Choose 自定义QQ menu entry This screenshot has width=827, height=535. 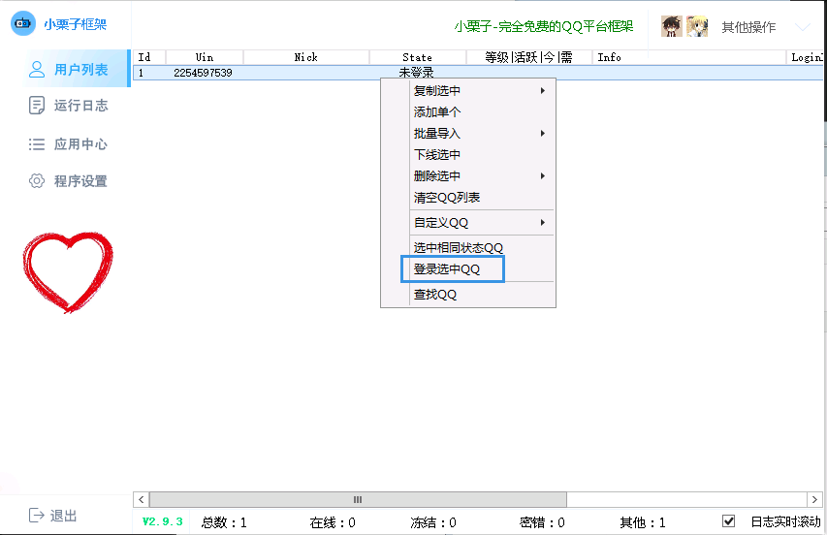point(441,223)
